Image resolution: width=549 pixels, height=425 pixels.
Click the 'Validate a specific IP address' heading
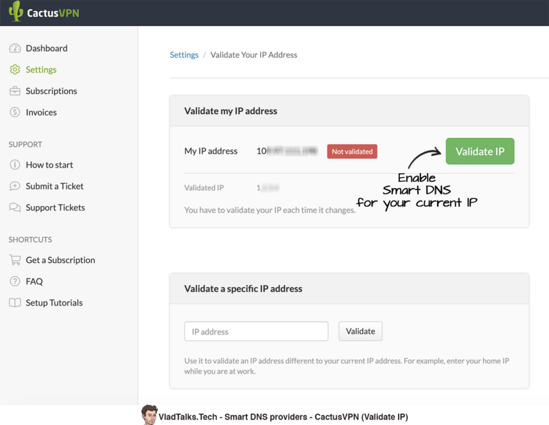[x=243, y=288]
